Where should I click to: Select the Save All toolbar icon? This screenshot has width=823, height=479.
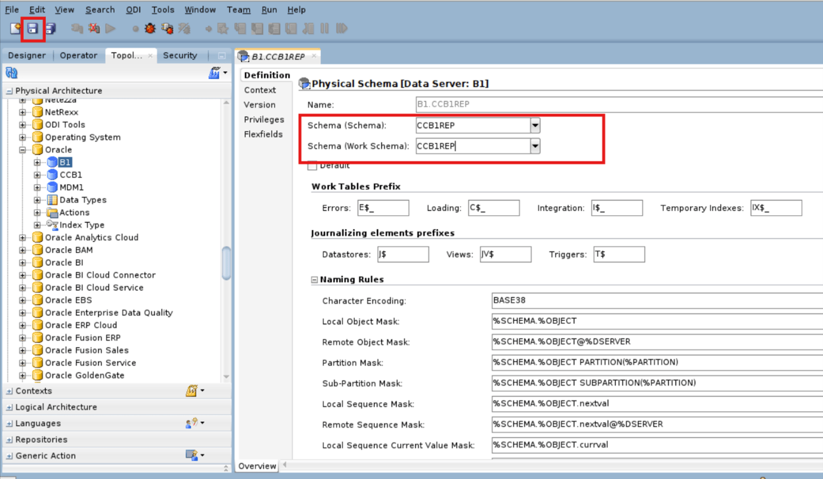(50, 28)
